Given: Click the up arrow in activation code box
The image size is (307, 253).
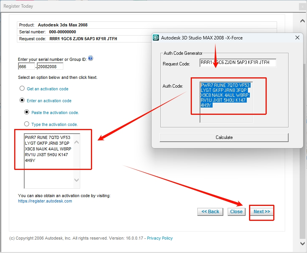Looking at the screenshot, I should [76, 143].
